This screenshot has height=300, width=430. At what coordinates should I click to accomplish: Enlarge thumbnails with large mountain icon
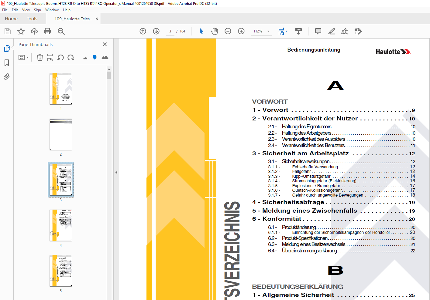(x=105, y=57)
